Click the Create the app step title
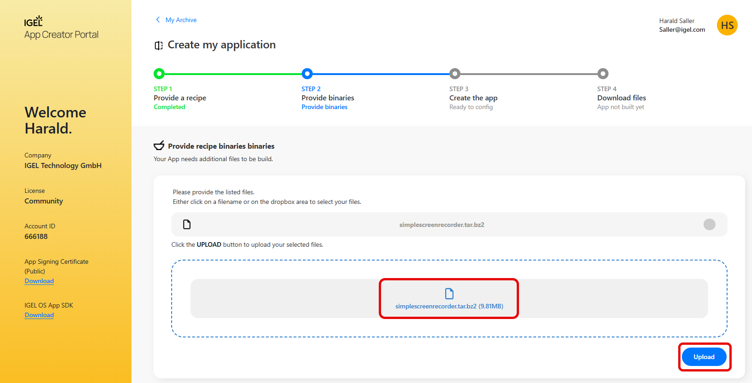Screen dimensions: 752x383 (473, 98)
